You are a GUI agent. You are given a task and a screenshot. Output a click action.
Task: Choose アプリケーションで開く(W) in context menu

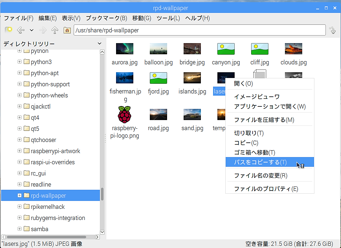(269, 106)
